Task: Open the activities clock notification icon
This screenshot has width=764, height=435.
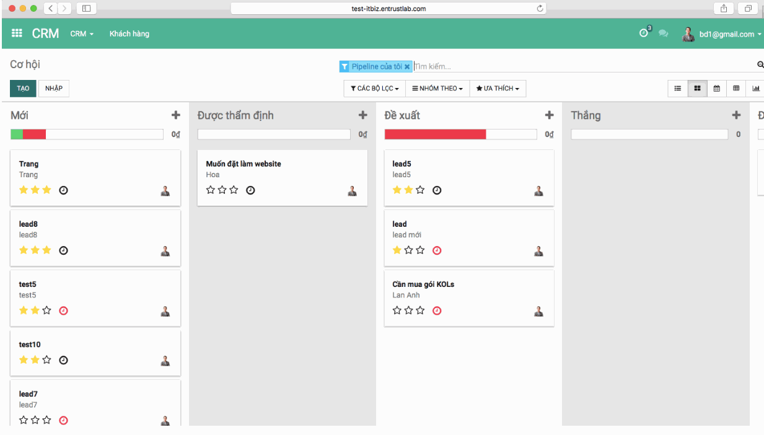Action: [x=644, y=33]
